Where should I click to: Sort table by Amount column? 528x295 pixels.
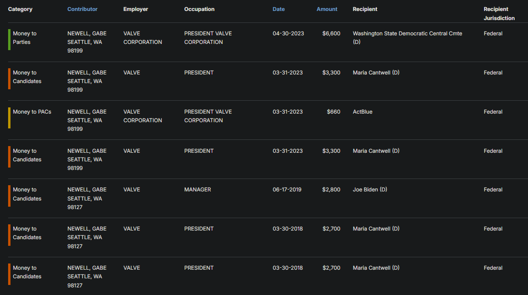(x=327, y=9)
